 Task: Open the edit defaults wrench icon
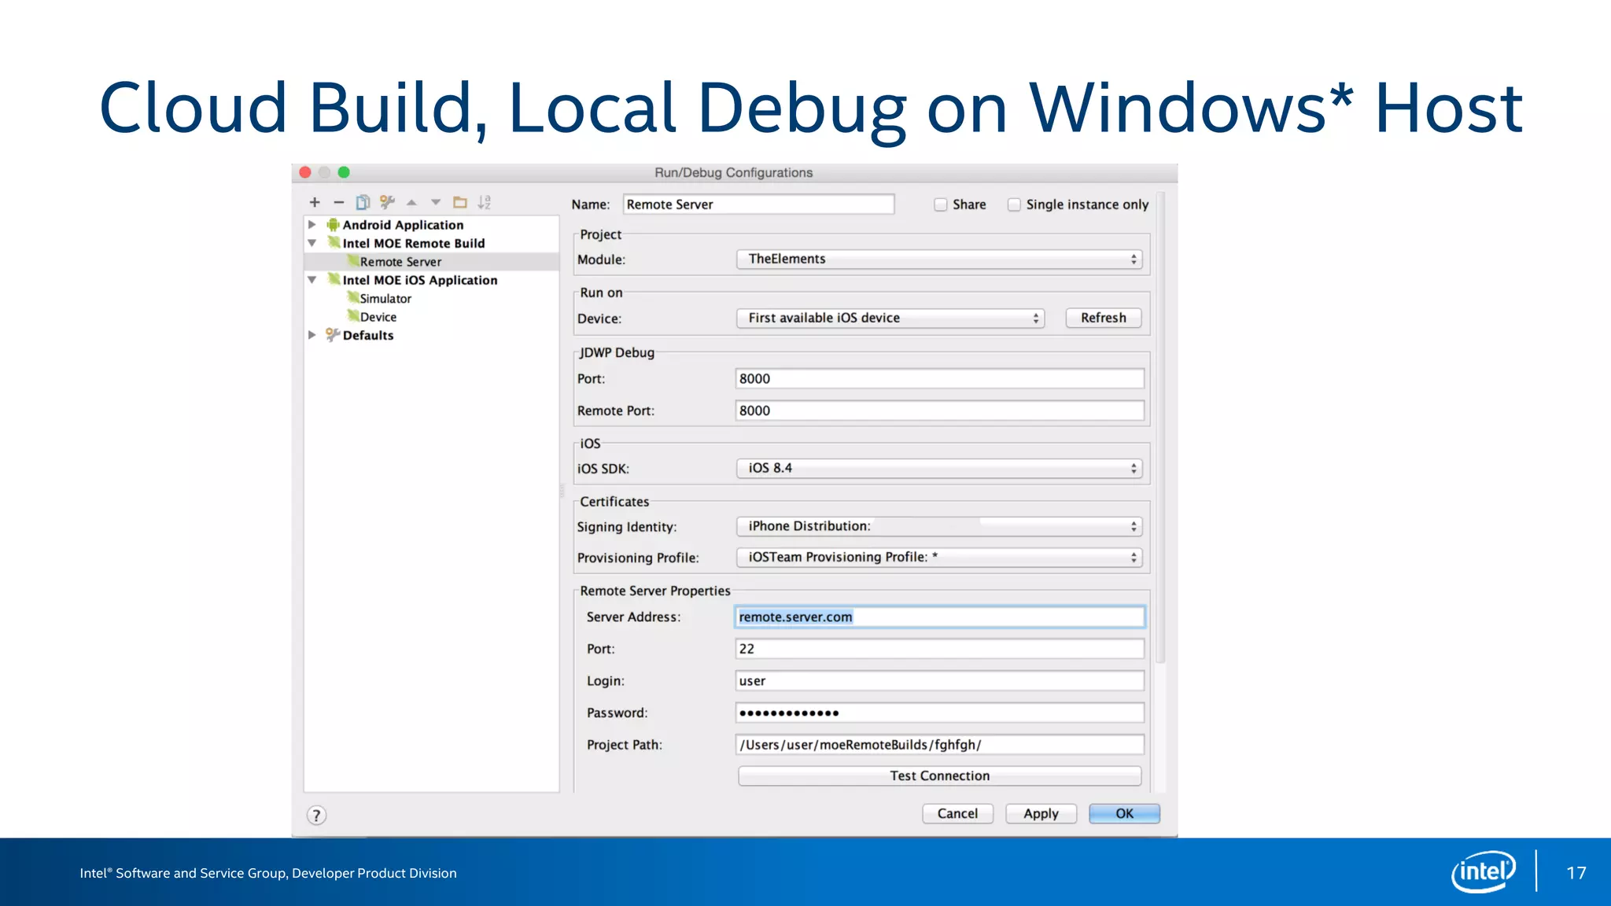[387, 202]
